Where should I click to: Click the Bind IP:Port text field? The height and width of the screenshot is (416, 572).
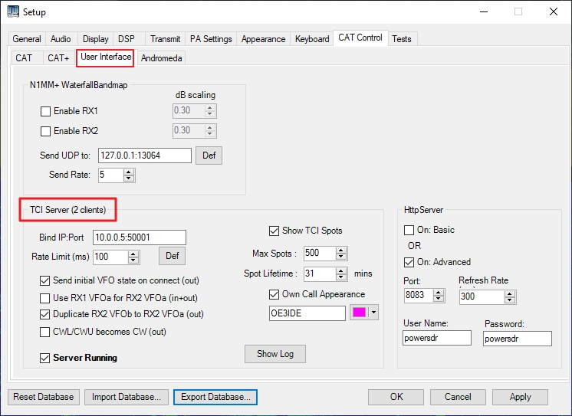click(x=139, y=237)
